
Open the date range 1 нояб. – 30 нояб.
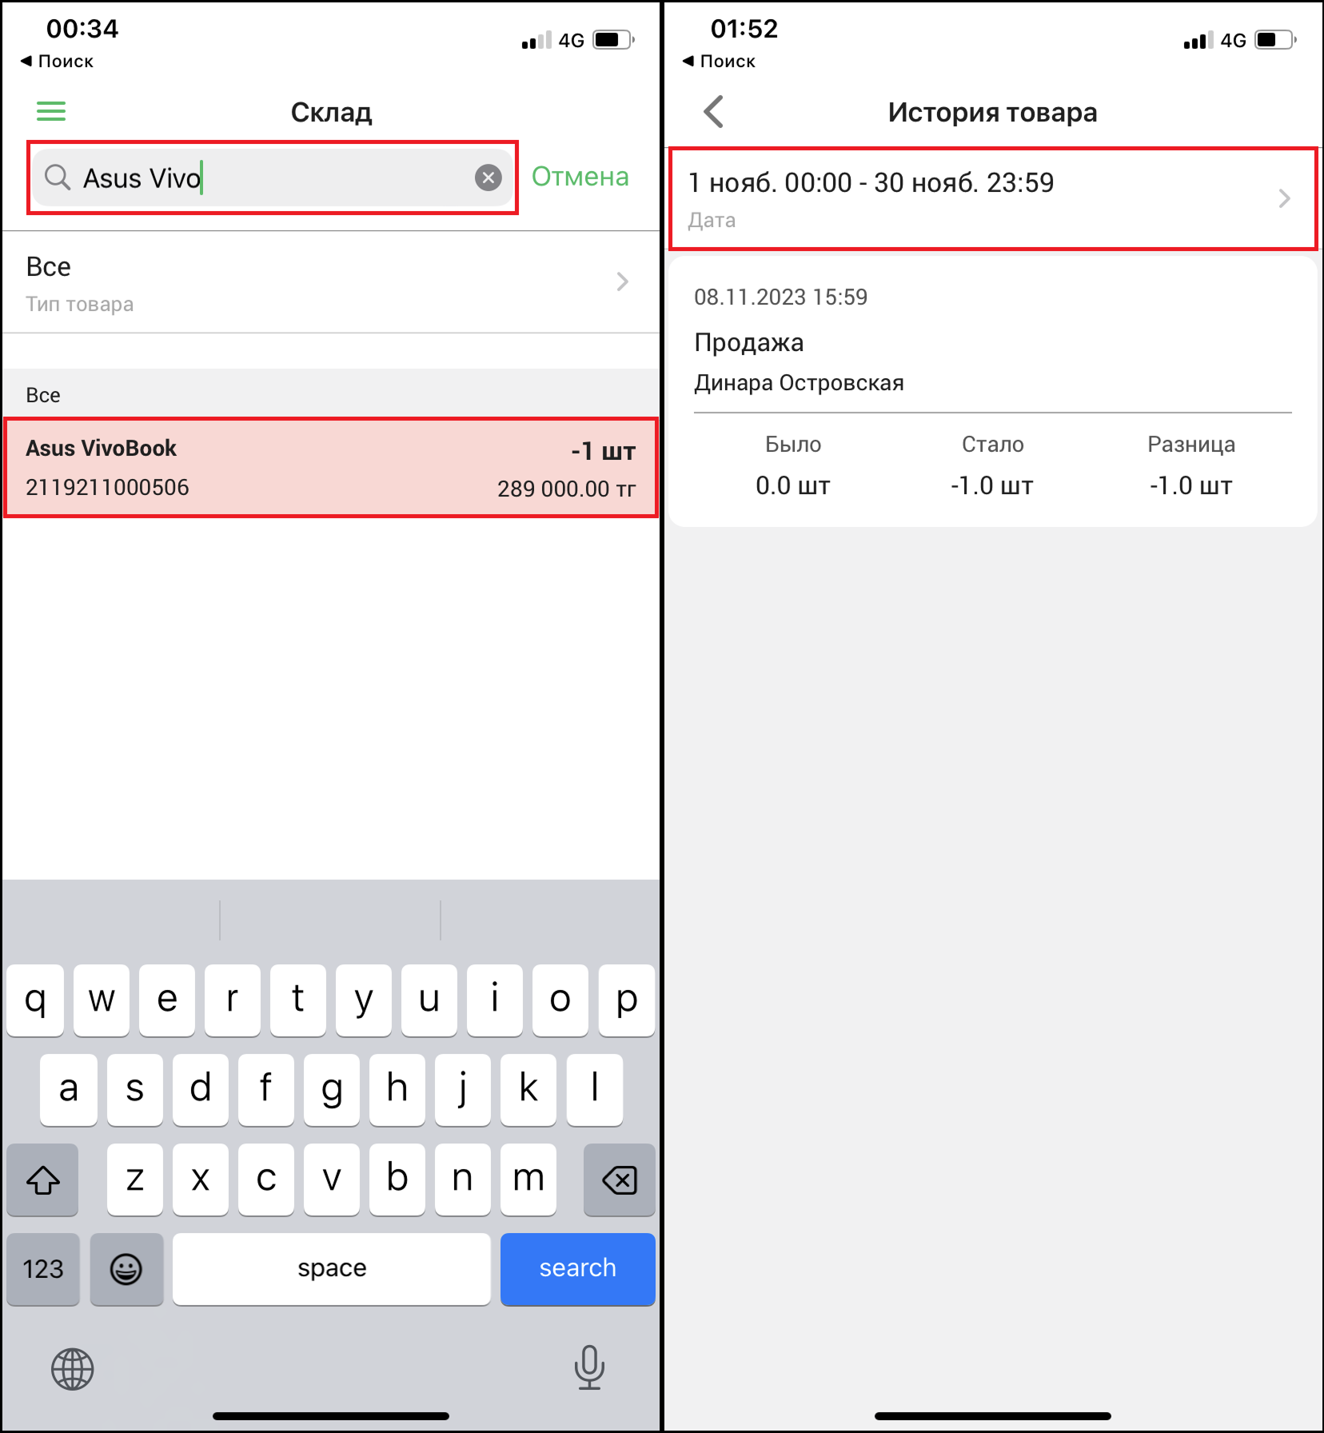pos(992,198)
